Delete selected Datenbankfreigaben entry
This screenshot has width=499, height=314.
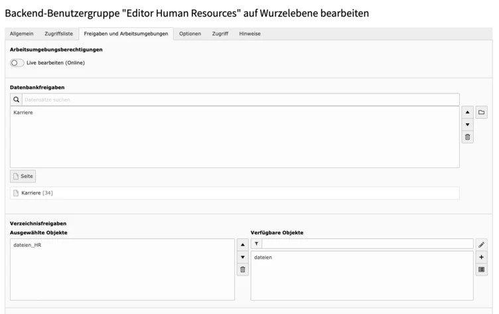coord(468,137)
